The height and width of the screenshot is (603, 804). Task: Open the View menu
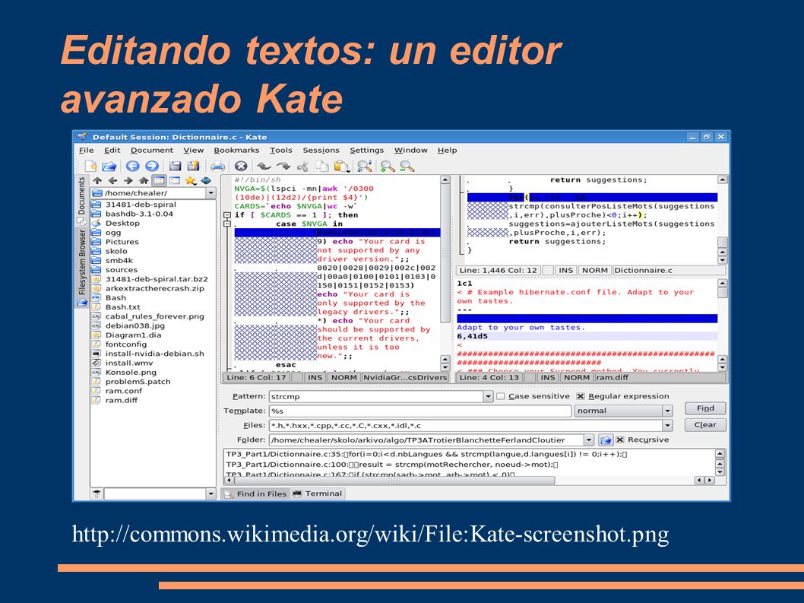193,151
